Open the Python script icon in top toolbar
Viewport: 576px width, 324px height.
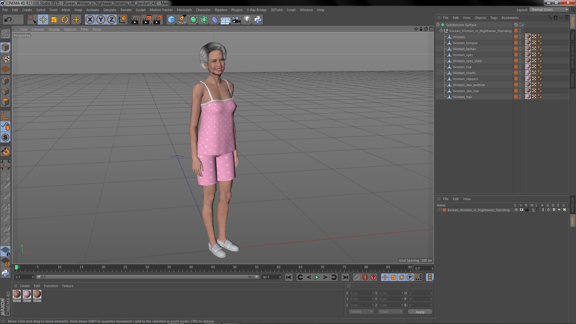coord(258,20)
